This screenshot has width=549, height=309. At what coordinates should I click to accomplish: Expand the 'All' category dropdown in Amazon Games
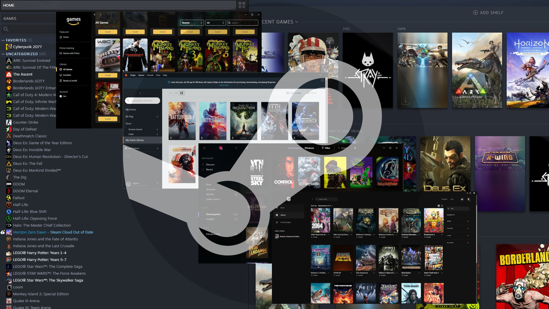[x=214, y=23]
